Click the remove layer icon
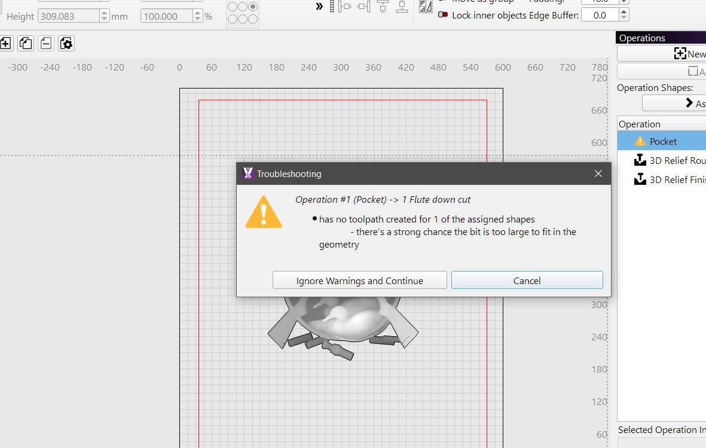 [x=46, y=44]
